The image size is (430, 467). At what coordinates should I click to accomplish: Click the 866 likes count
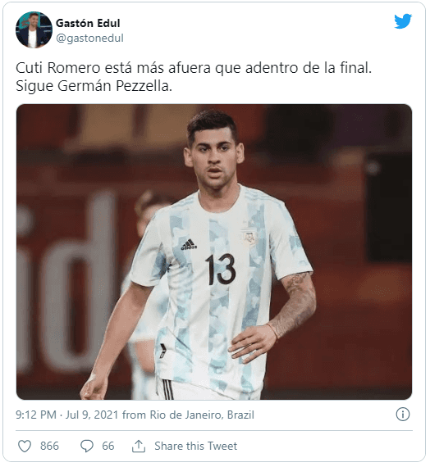(x=49, y=447)
